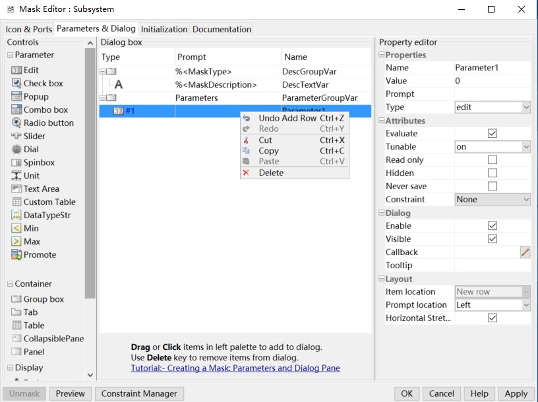Add a Group box container
This screenshot has width=538, height=402.
(38, 299)
